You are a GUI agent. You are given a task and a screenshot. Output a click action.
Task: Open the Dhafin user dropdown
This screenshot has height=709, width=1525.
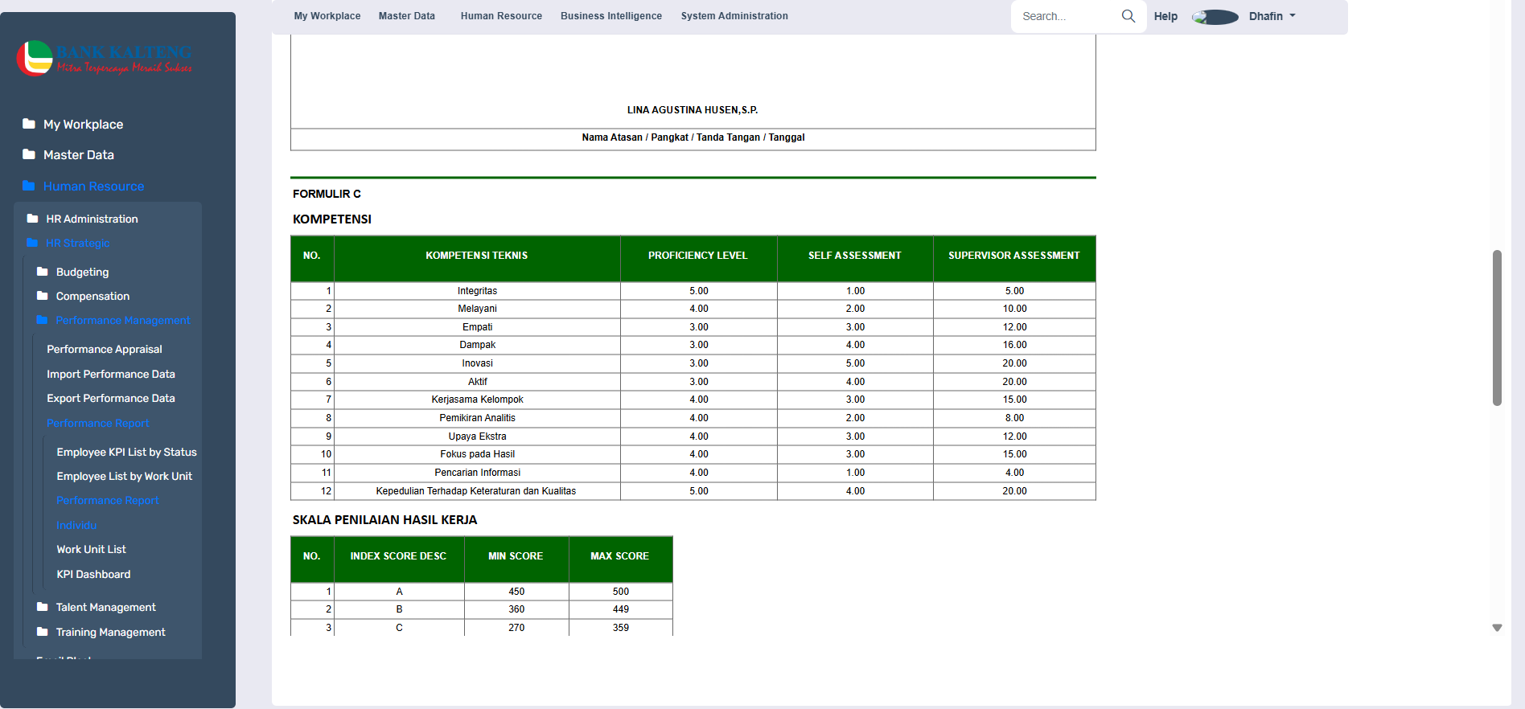(x=1272, y=16)
